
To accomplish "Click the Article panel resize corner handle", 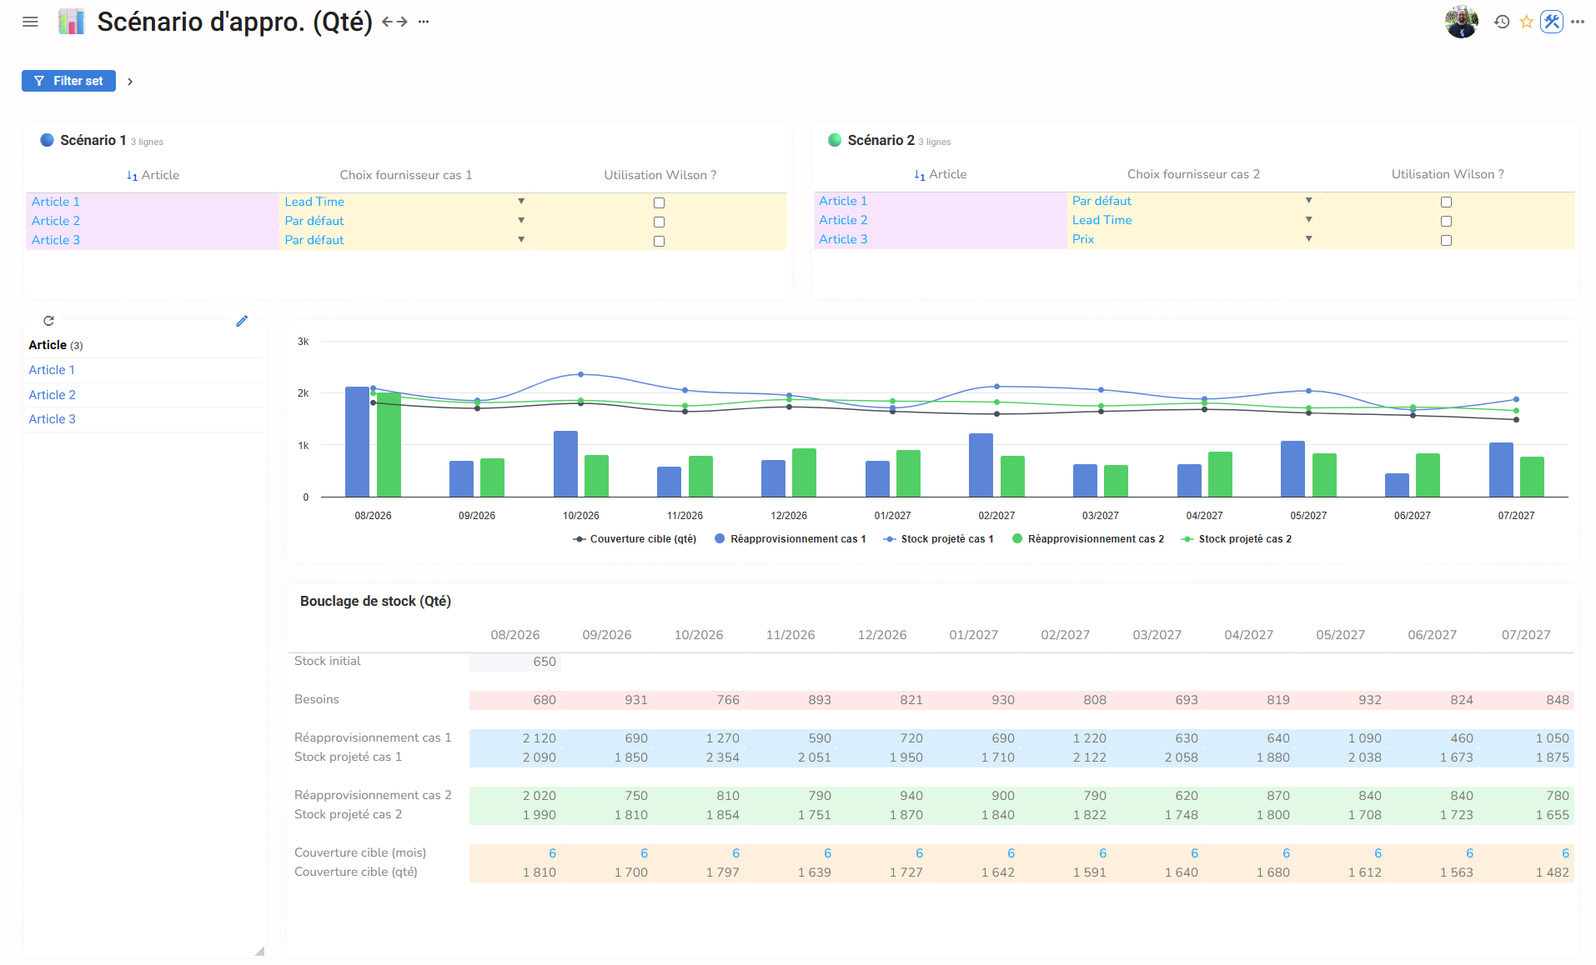I will click(x=259, y=951).
